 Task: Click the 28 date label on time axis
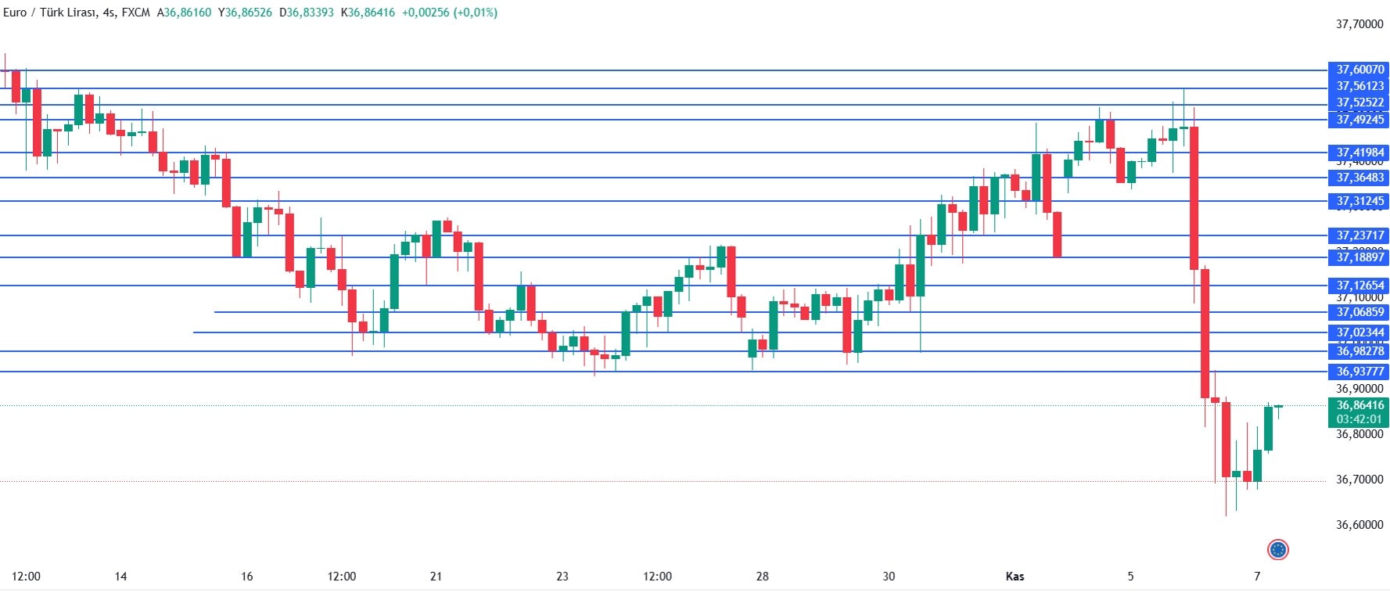(762, 577)
